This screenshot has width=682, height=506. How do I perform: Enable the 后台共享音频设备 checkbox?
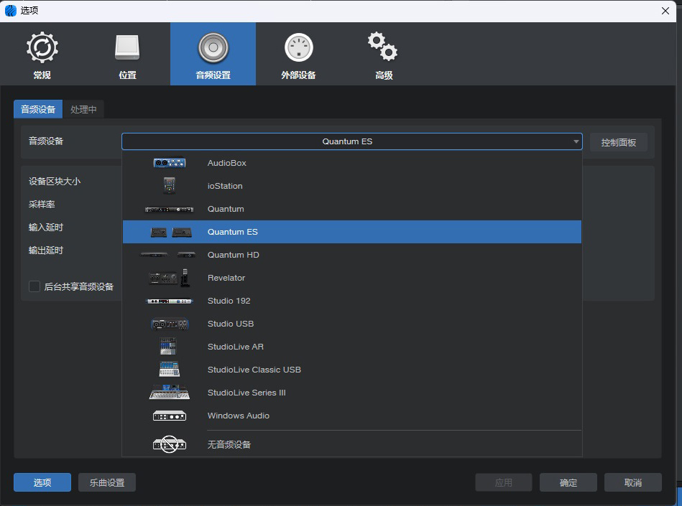click(34, 286)
